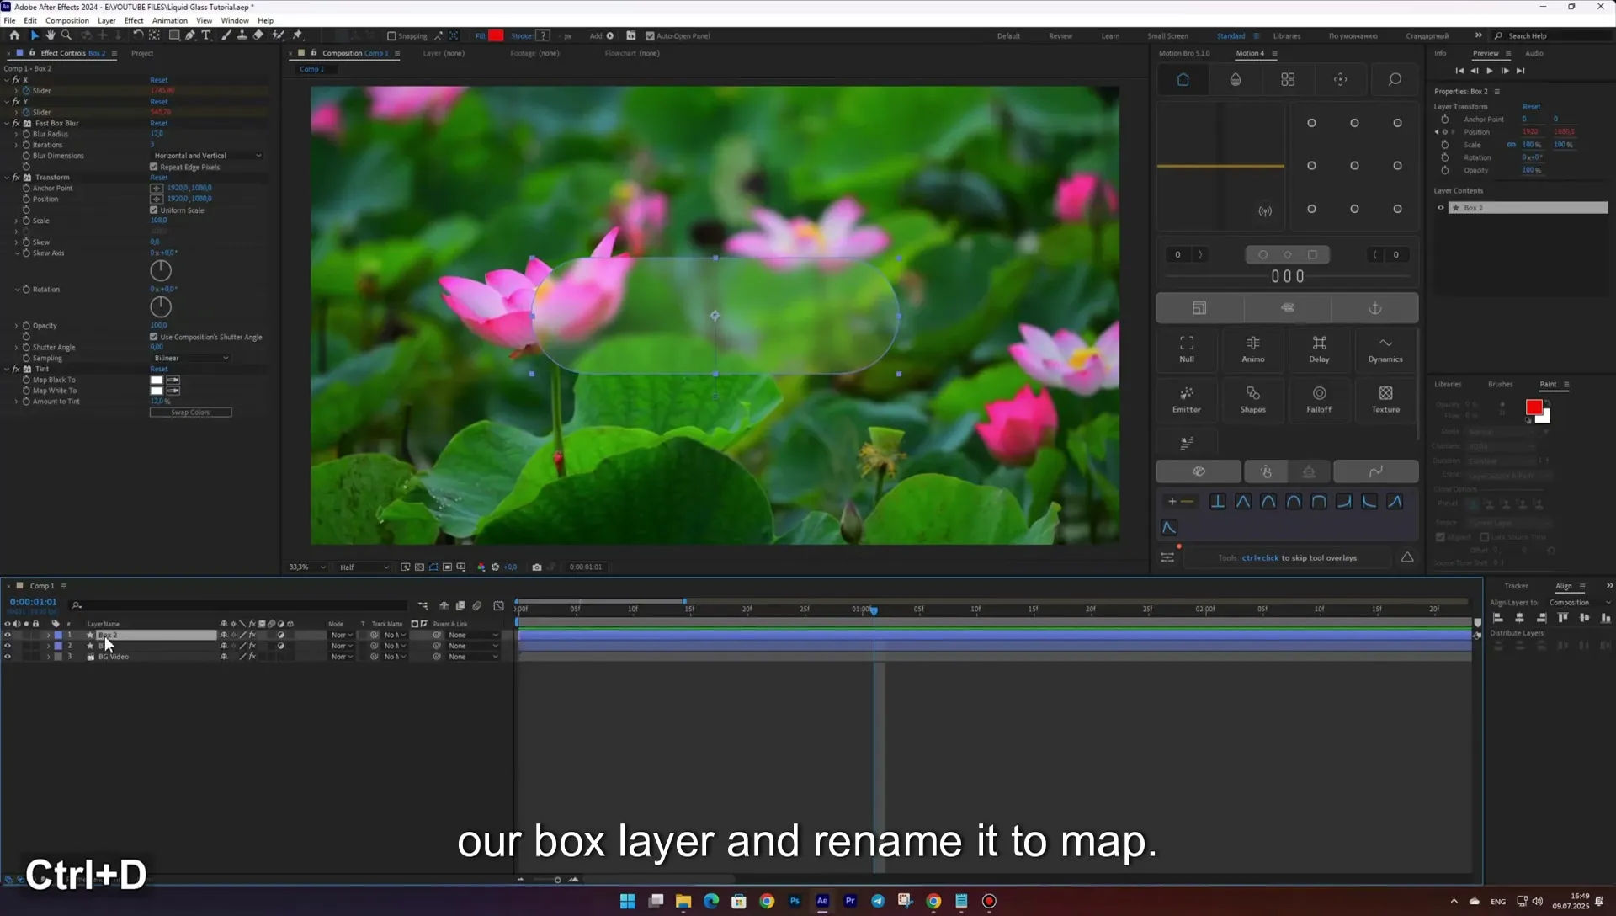Image resolution: width=1616 pixels, height=916 pixels.
Task: Click the Delay tool icon
Action: click(x=1319, y=349)
